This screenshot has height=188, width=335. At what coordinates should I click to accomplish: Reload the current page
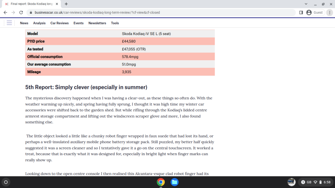(21, 13)
